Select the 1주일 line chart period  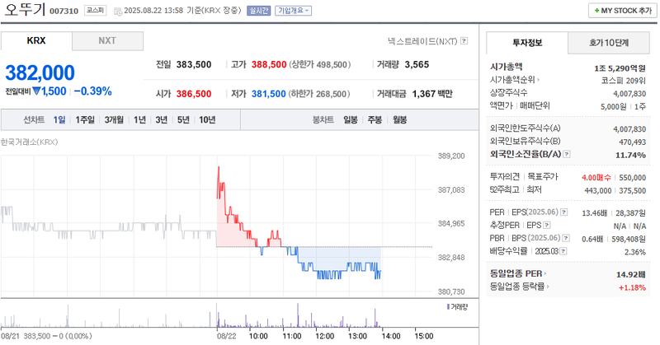point(85,119)
